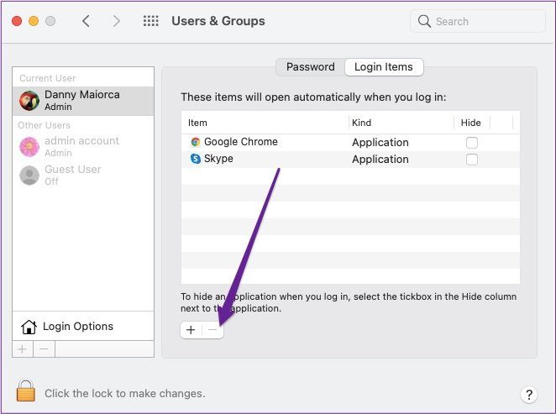Click the house icon beside Login Options

(29, 327)
